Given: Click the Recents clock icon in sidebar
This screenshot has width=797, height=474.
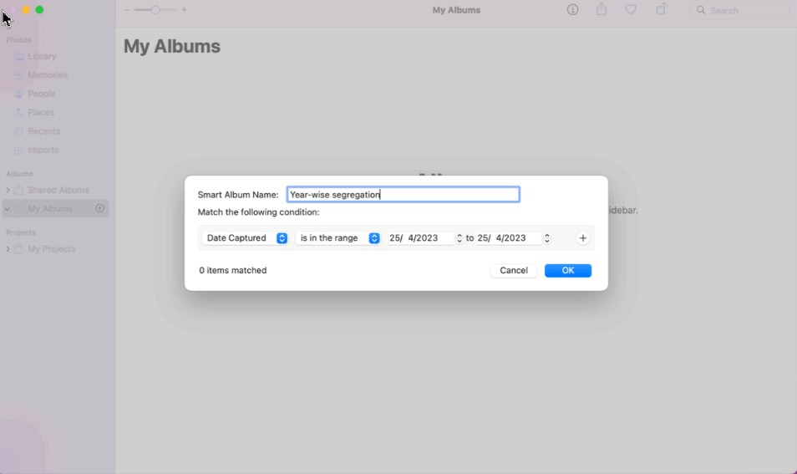Looking at the screenshot, I should 19,132.
